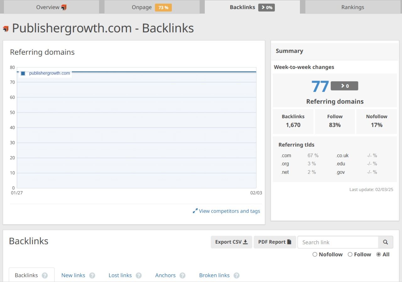Viewport: 402px width, 282px height.
Task: Click the .org 3 % tld row
Action: point(298,164)
